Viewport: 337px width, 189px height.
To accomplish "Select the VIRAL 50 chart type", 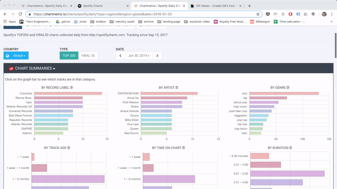I will tap(88, 55).
